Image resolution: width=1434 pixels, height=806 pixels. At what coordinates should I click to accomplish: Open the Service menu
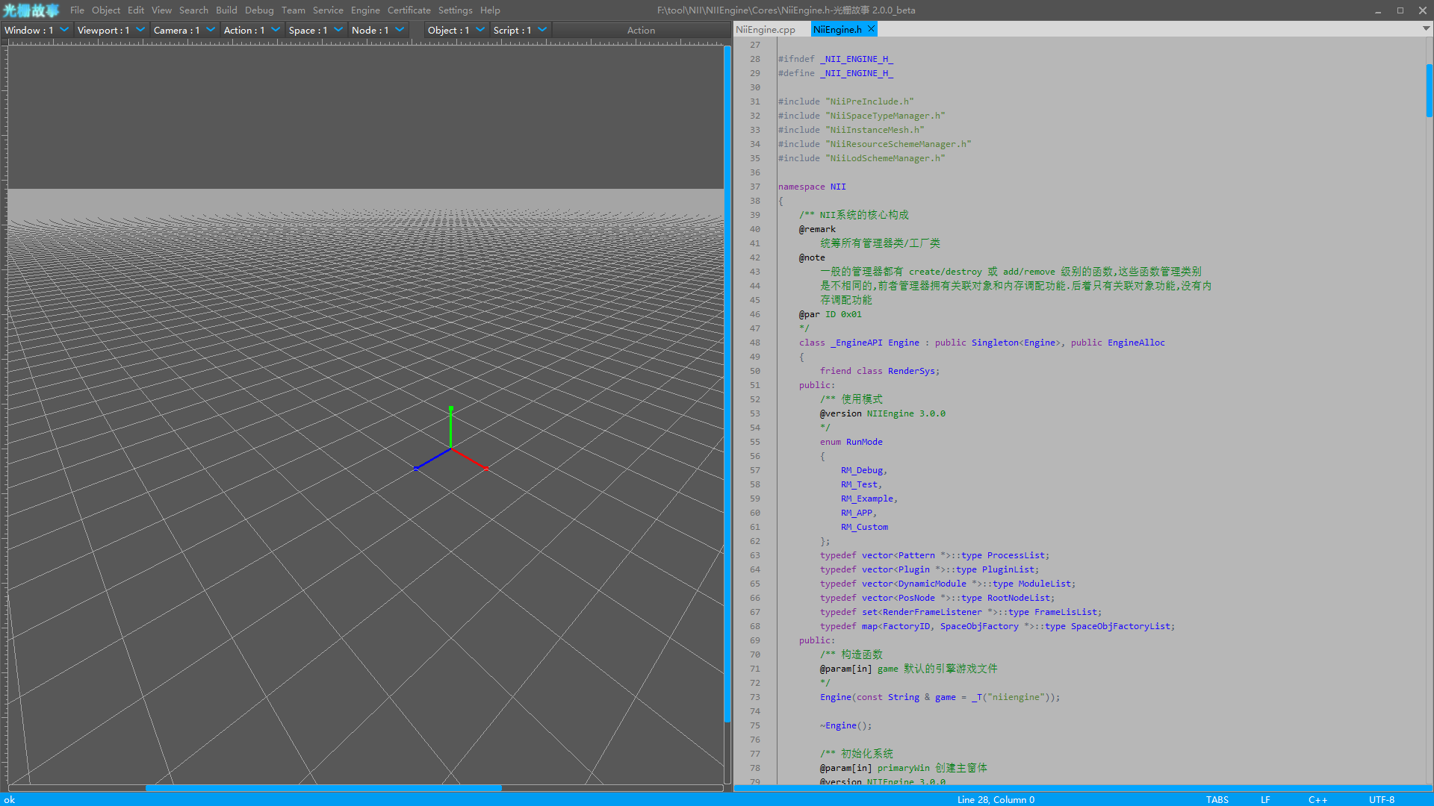[x=328, y=10]
